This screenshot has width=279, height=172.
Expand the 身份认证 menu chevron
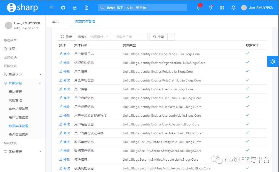tap(40, 74)
